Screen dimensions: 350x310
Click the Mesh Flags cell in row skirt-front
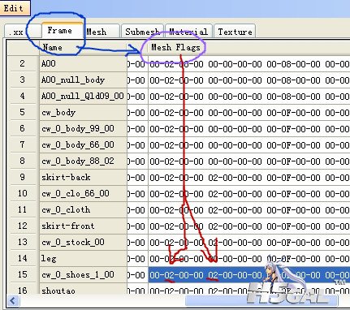point(249,226)
